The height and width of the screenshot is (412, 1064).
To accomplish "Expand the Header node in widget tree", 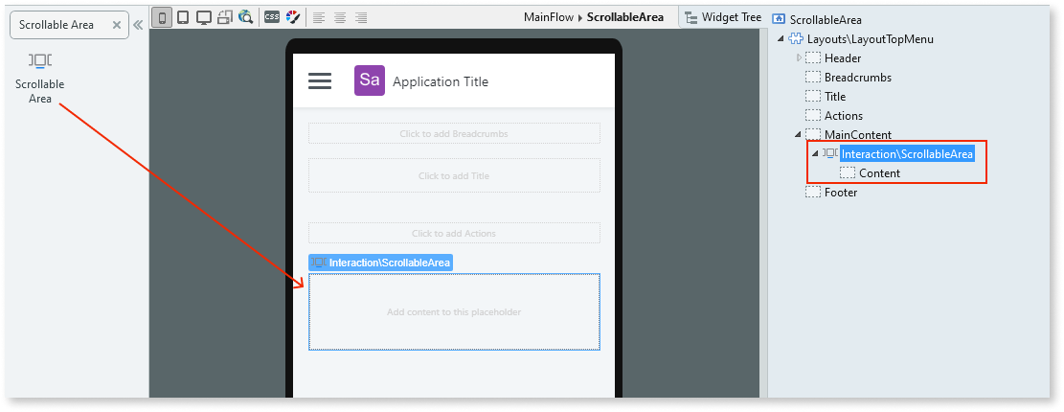I will pyautogui.click(x=799, y=58).
